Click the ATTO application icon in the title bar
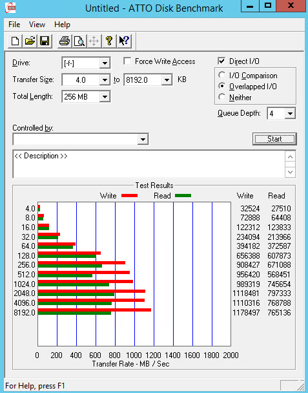This screenshot has width=308, height=393. pos(10,8)
